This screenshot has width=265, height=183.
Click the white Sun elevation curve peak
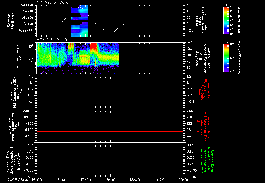(80, 7)
